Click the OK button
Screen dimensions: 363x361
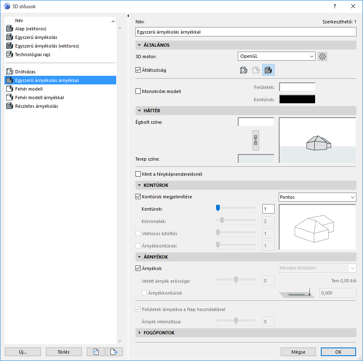[x=338, y=352]
